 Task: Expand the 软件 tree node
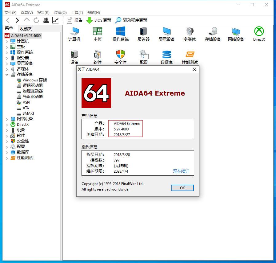coord(7,135)
